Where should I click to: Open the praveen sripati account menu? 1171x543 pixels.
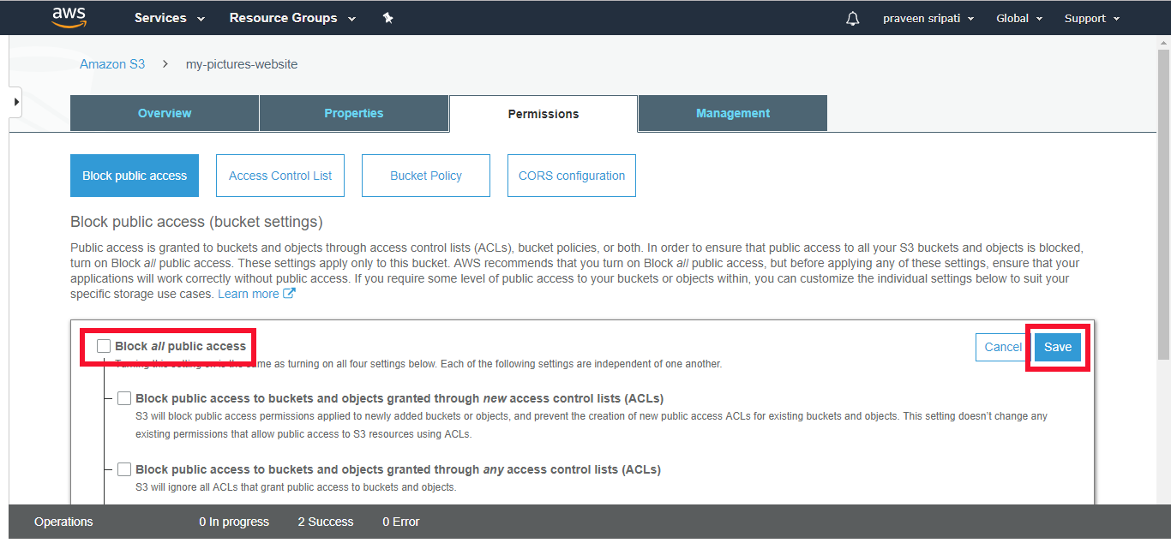[x=928, y=17]
